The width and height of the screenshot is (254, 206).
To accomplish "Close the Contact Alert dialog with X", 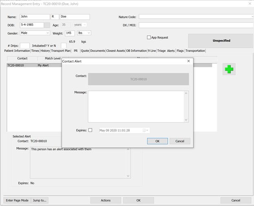I will tap(188, 61).
